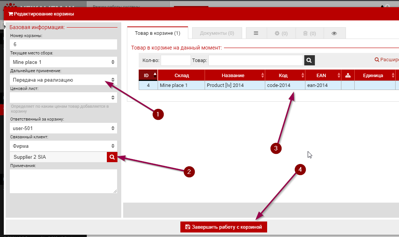This screenshot has width=399, height=237.
Task: Click the Кол-во input field
Action: (x=176, y=60)
